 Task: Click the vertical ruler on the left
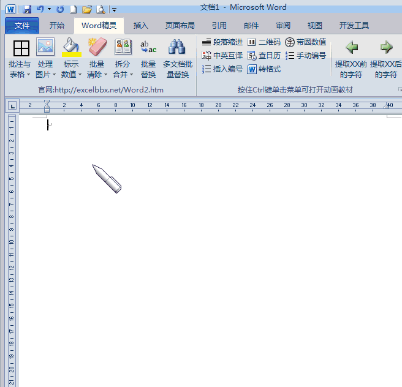point(12,251)
